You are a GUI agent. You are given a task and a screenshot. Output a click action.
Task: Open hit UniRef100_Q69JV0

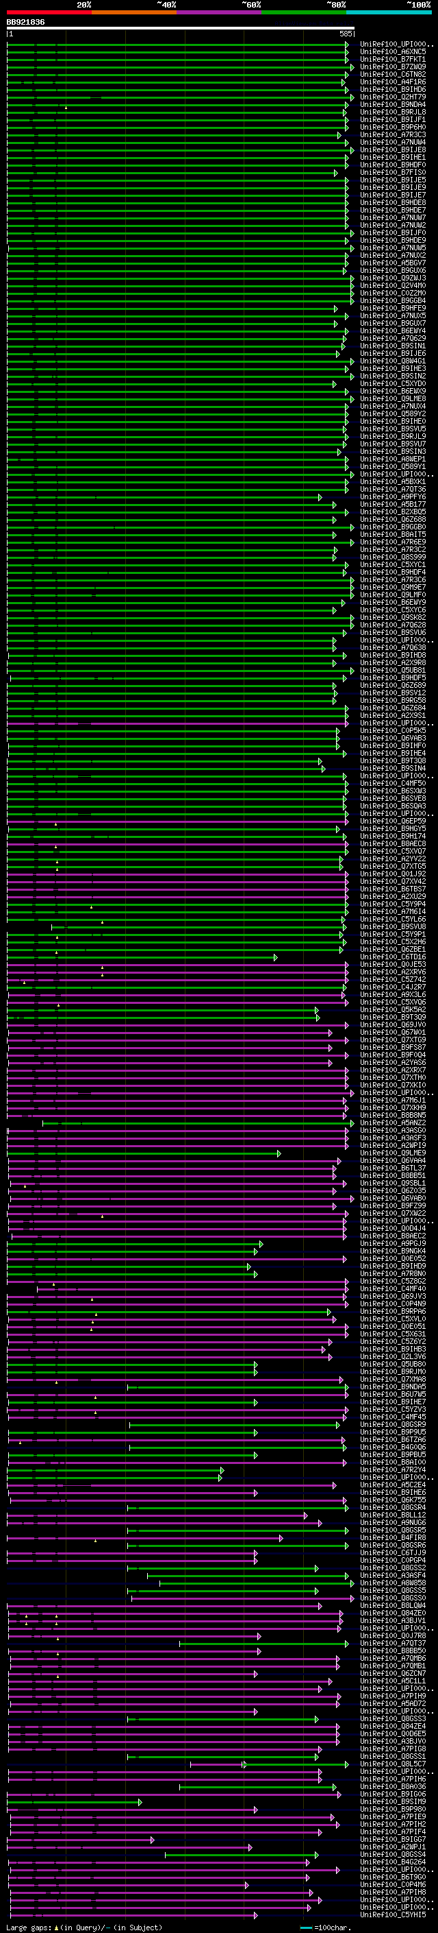pos(393,1025)
